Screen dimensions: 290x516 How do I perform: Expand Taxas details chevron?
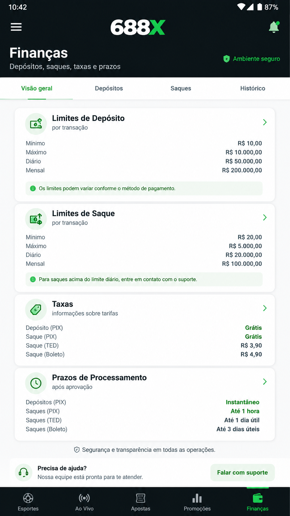click(x=265, y=308)
